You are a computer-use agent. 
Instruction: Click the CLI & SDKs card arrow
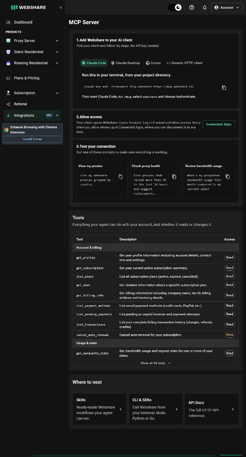(x=177, y=409)
